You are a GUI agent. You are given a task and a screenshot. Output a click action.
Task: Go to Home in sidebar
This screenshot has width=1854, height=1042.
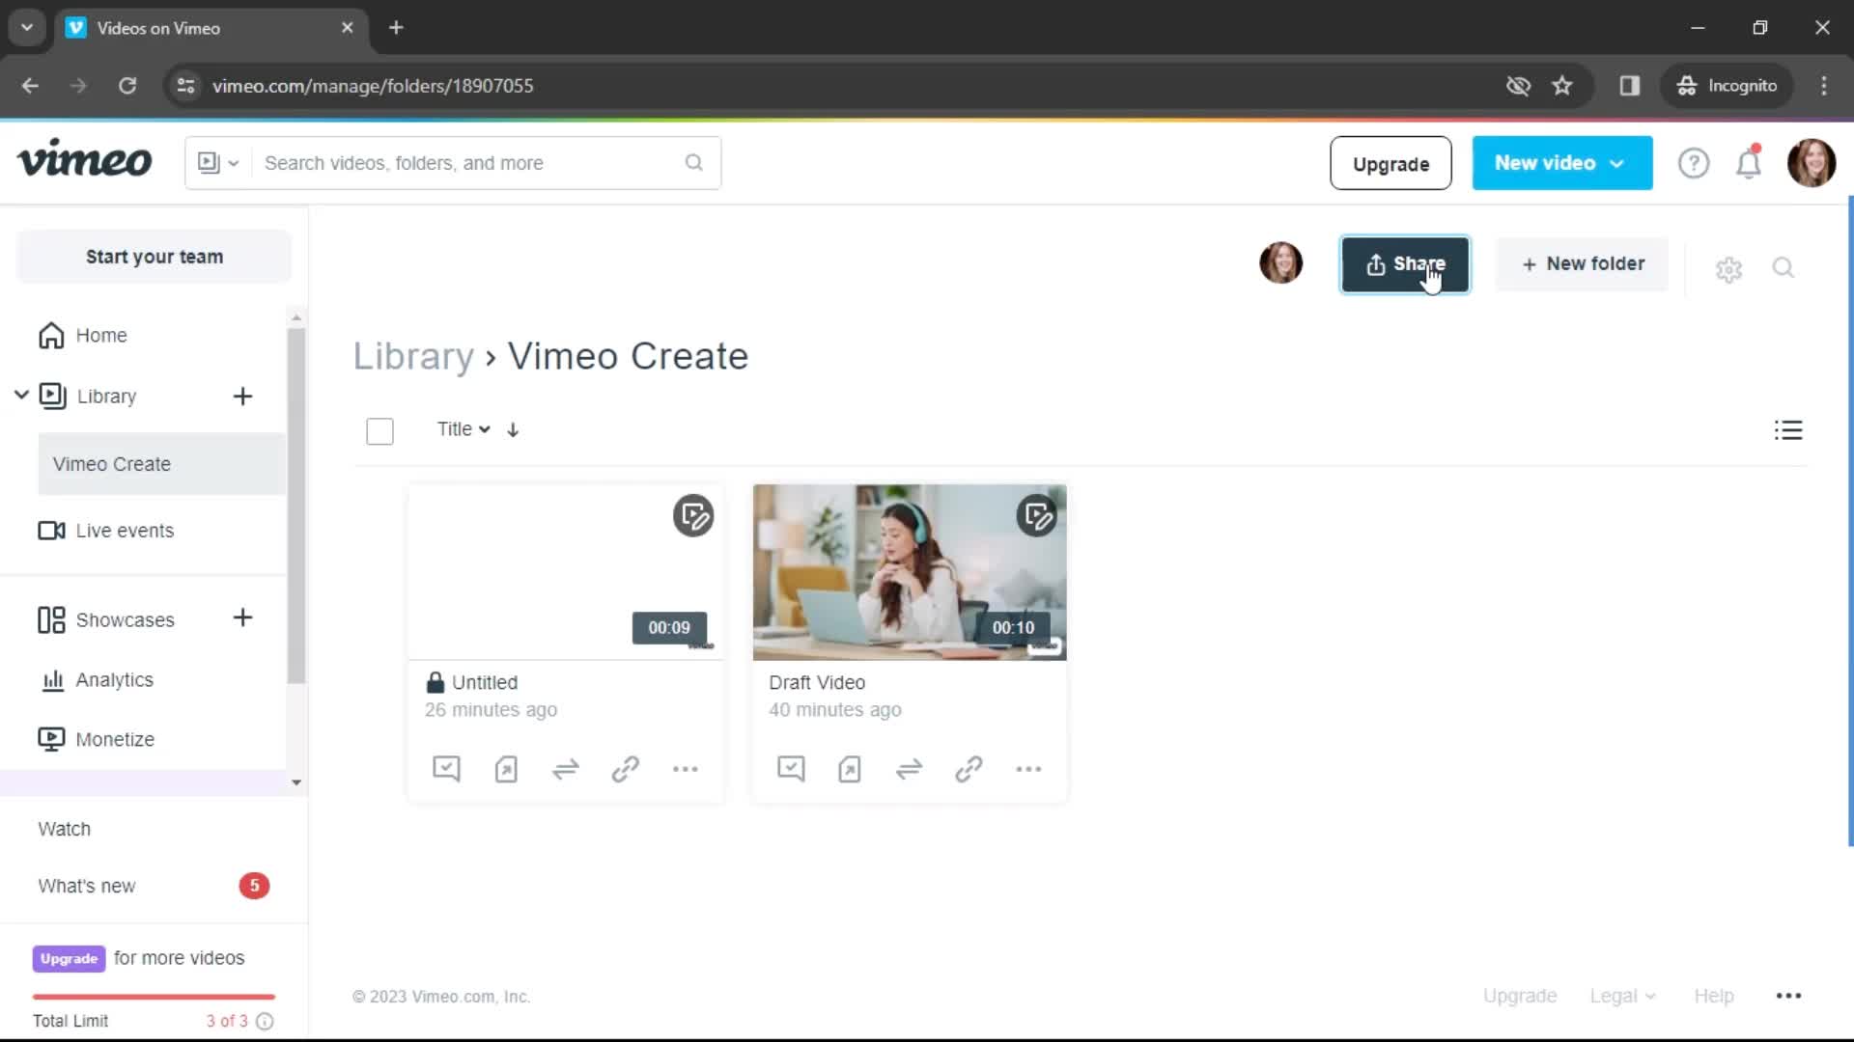click(x=83, y=336)
